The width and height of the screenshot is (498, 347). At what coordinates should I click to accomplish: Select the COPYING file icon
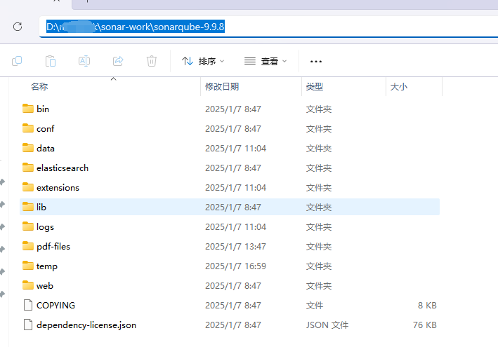click(28, 305)
